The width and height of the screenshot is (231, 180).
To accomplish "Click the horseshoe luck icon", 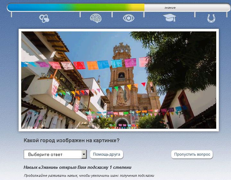I will click(211, 18).
